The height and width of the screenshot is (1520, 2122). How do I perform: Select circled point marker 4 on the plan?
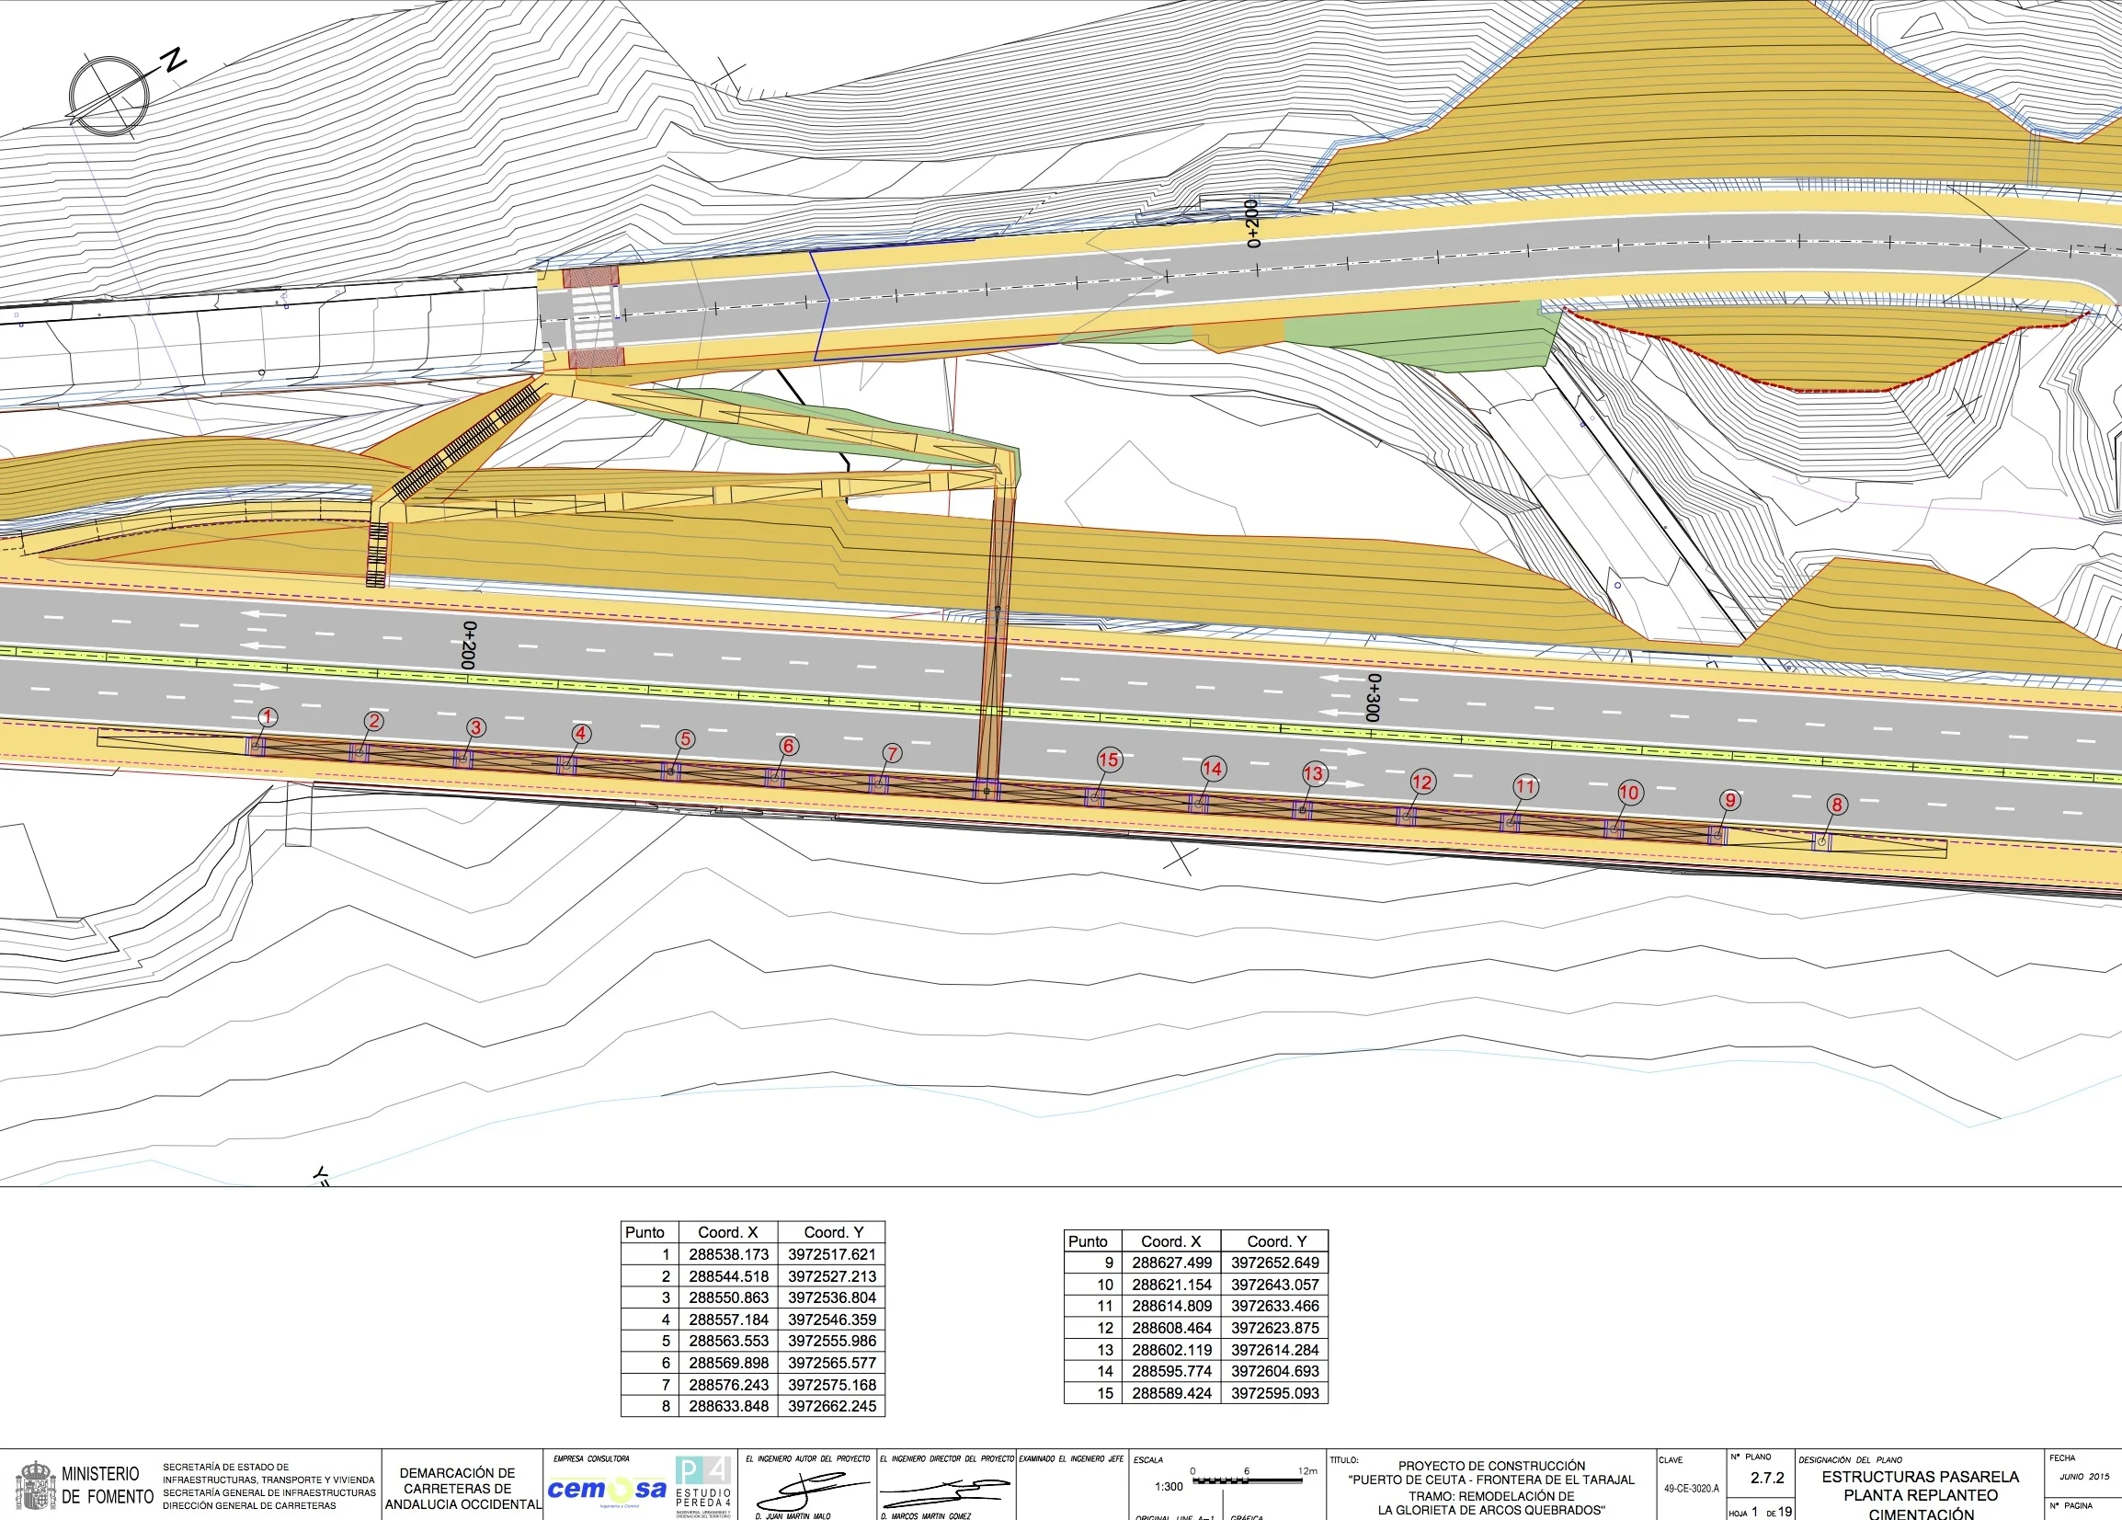pyautogui.click(x=581, y=734)
